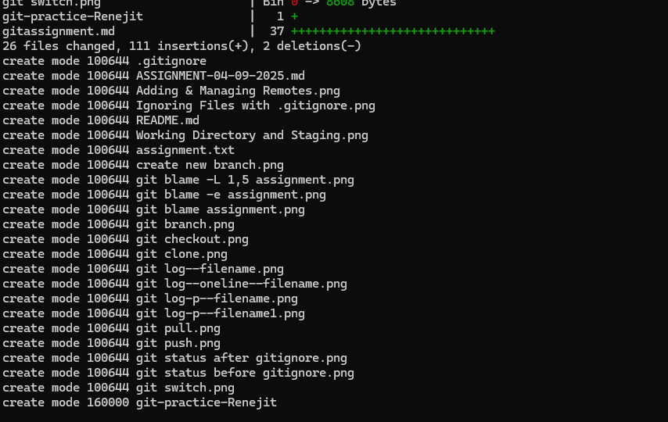
Task: Click the green plus signs bar for gitassignment.md
Action: coord(393,31)
